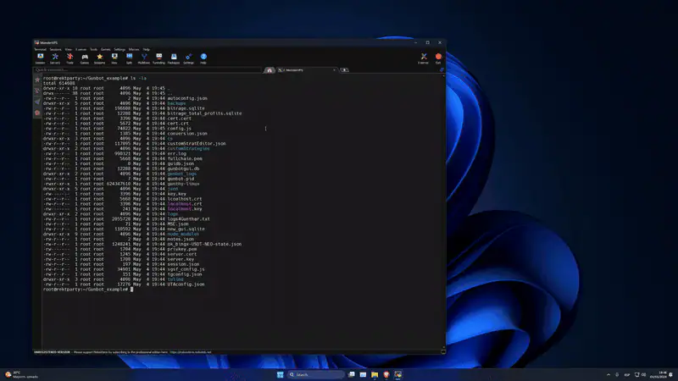Open a new terminal tab
678x381 pixels.
(x=344, y=70)
